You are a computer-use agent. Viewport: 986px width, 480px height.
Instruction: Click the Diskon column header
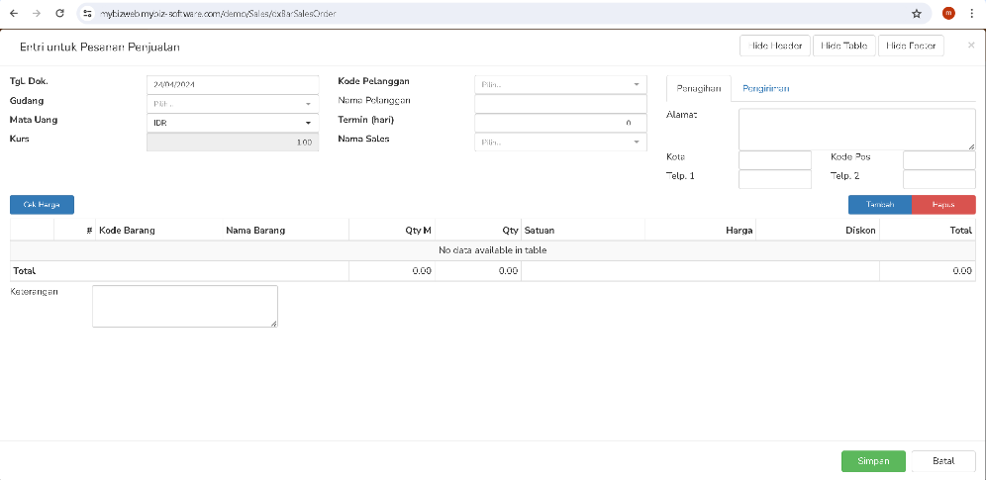pyautogui.click(x=818, y=231)
